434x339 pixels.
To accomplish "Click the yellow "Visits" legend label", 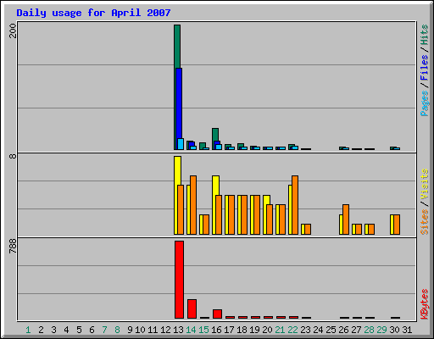I will (424, 185).
